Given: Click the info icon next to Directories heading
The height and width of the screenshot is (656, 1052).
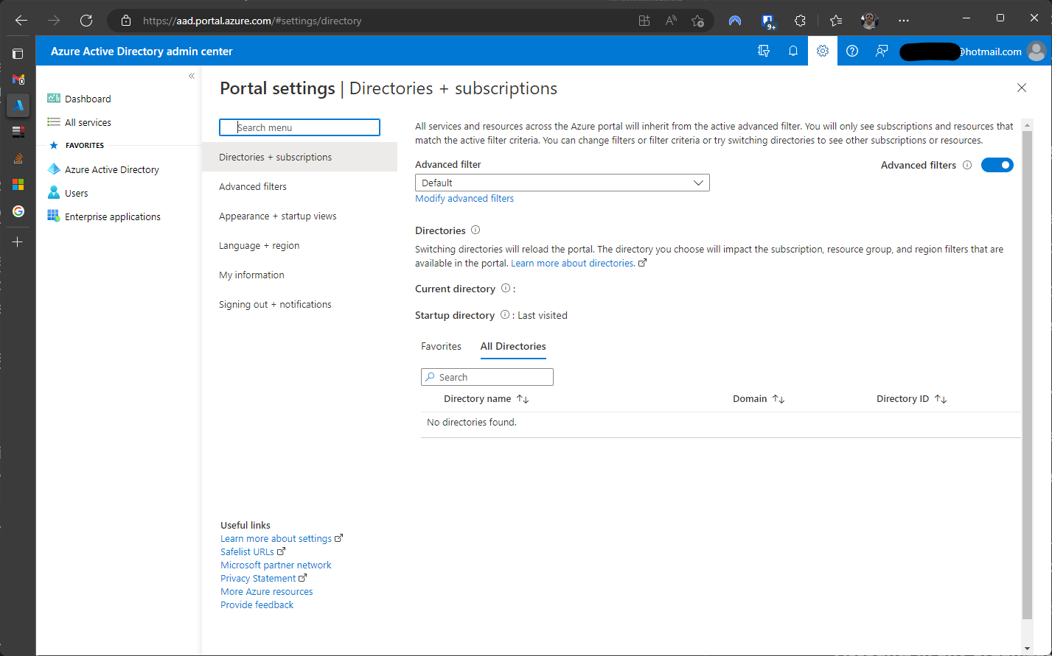Looking at the screenshot, I should coord(476,230).
